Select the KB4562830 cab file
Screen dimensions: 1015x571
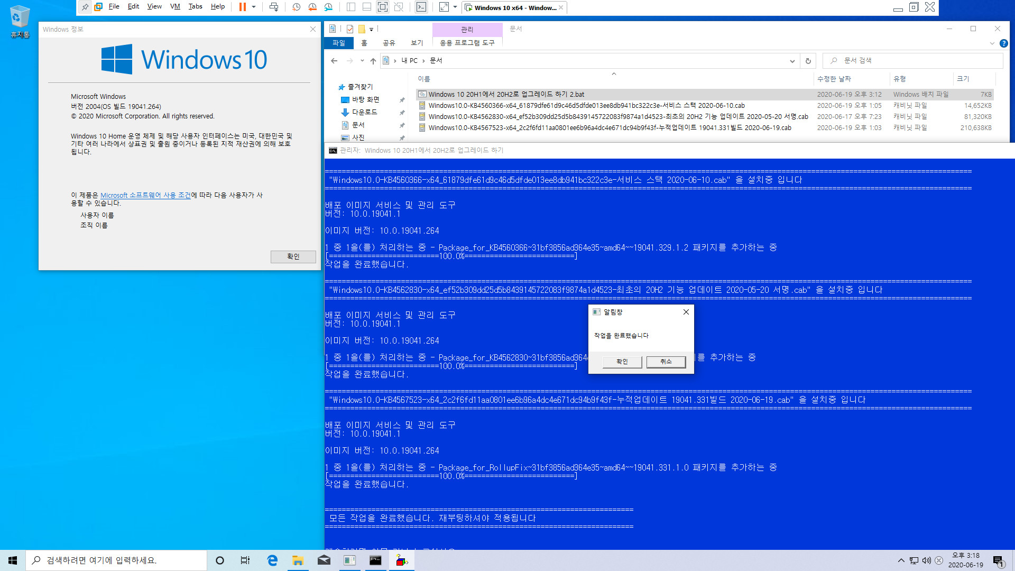[x=704, y=116]
